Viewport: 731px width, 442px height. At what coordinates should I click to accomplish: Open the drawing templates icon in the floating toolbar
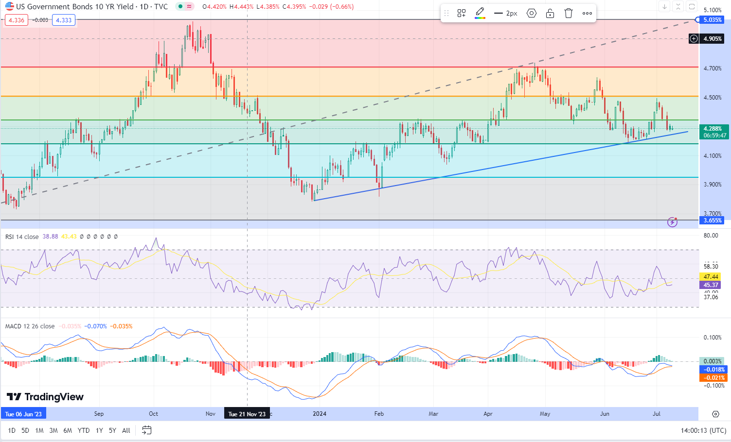pos(461,13)
